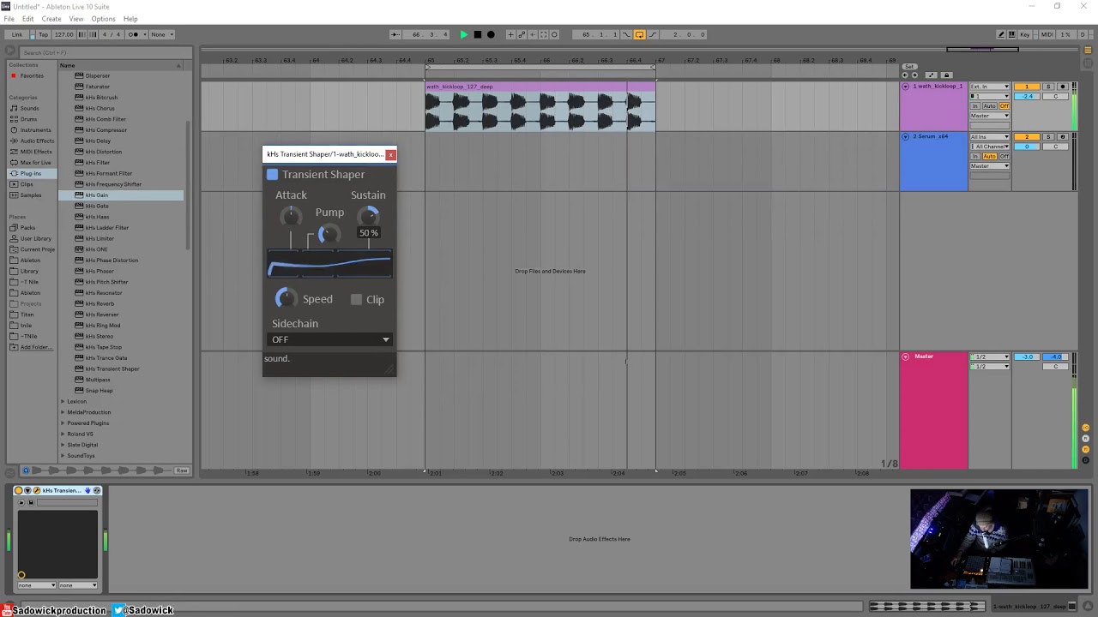Screen dimensions: 1098x617
Task: Solo the 2 Serum_x64 track
Action: 1048,137
